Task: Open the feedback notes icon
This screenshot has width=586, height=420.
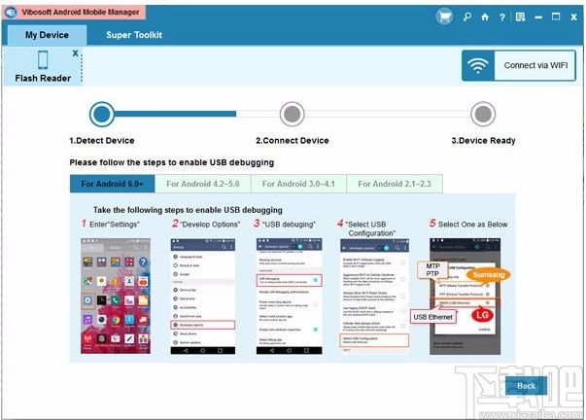Action: (520, 17)
